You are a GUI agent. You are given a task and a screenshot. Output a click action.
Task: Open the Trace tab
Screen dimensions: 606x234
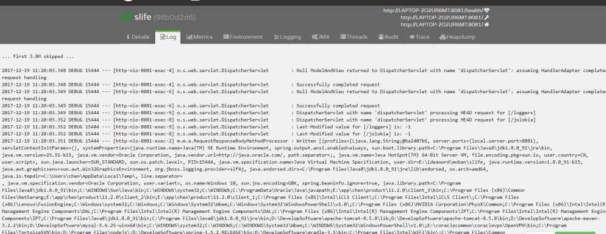pyautogui.click(x=419, y=37)
